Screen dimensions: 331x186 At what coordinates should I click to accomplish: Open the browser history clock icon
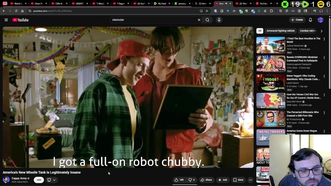click(x=281, y=11)
